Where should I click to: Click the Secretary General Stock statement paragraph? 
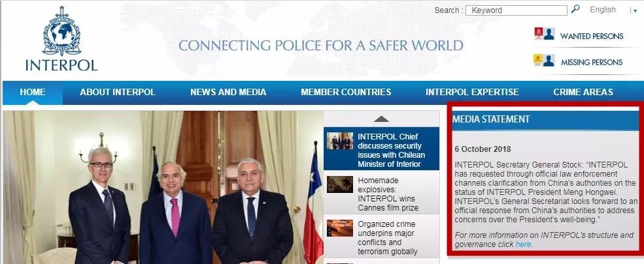547,192
